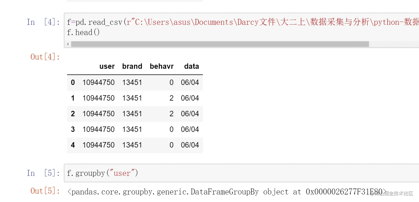Viewport: 419px width, 202px height.
Task: Click the "brand" column header
Action: 132,66
